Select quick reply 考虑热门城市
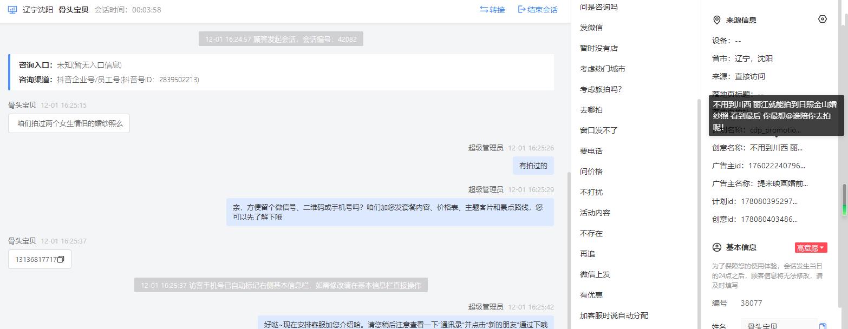The width and height of the screenshot is (848, 329). 603,69
